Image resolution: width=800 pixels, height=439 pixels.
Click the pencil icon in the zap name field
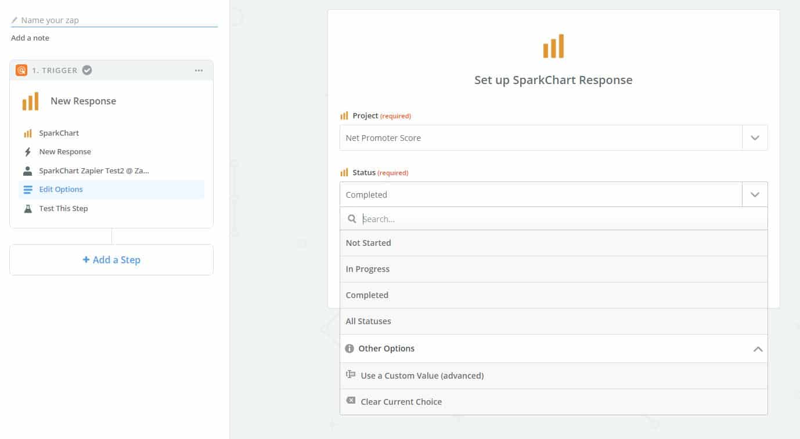pyautogui.click(x=14, y=19)
